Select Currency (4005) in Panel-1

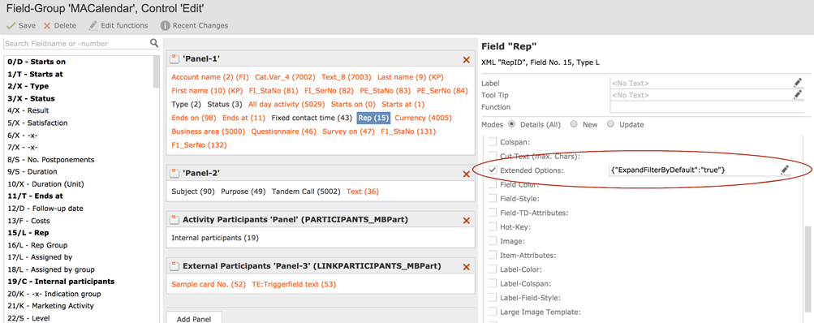424,118
